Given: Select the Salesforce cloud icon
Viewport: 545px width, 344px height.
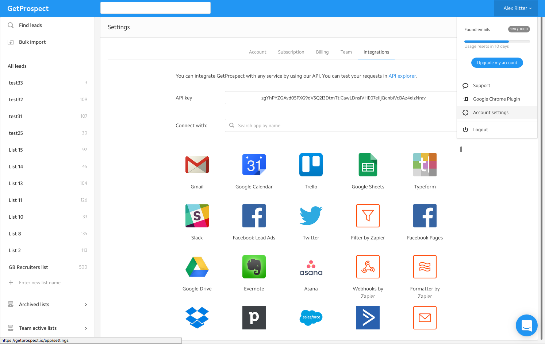Looking at the screenshot, I should tap(311, 317).
